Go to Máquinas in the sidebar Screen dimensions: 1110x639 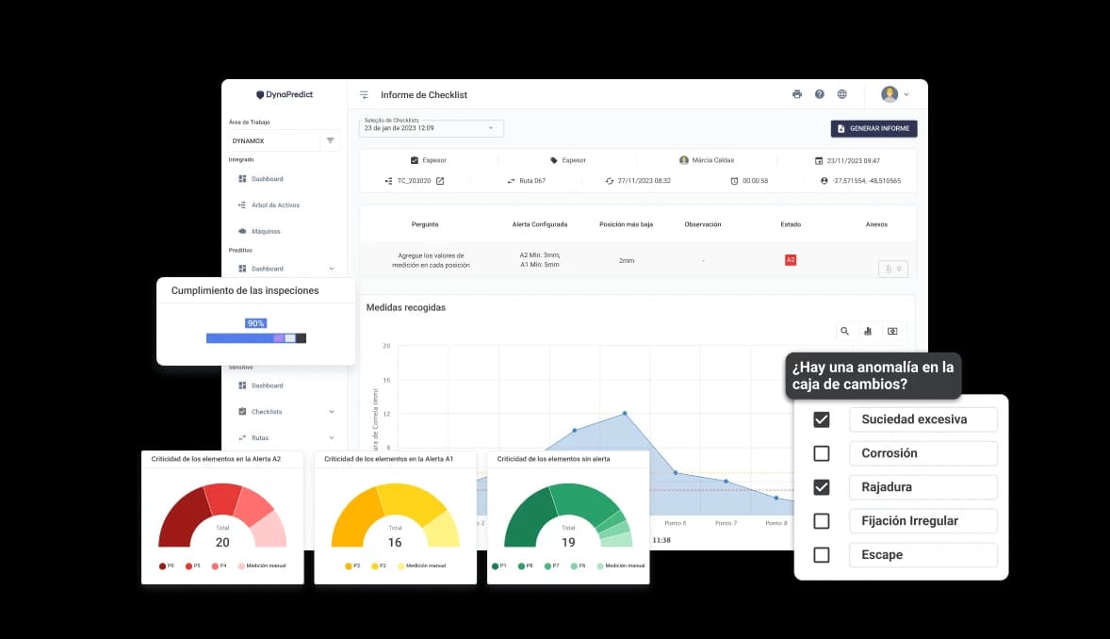[265, 231]
